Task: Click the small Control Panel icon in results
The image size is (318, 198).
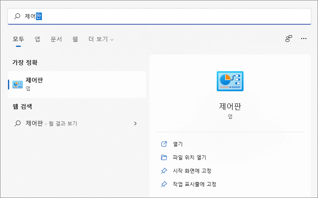Action: pyautogui.click(x=18, y=85)
